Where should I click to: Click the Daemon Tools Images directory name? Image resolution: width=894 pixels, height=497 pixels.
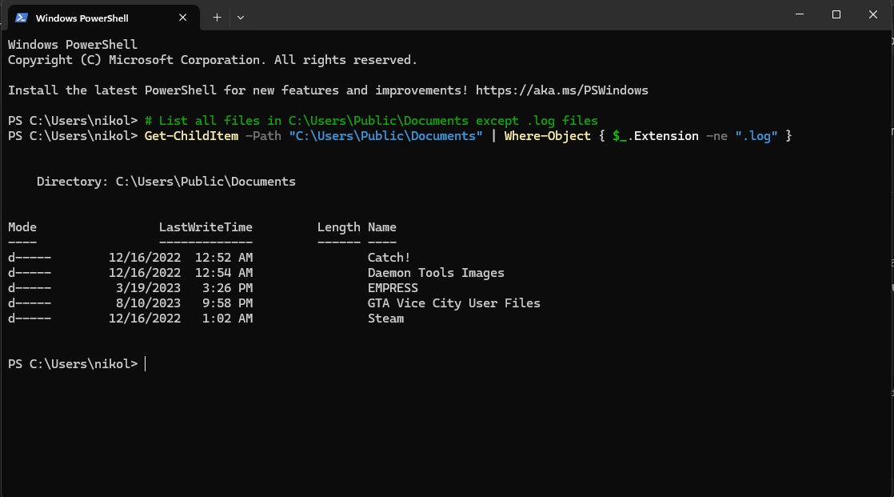436,273
